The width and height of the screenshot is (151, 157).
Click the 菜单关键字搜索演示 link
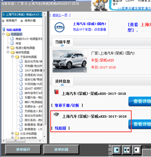[x=134, y=8]
